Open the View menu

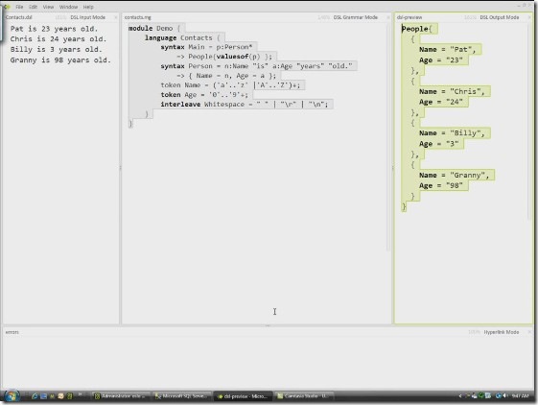point(48,7)
